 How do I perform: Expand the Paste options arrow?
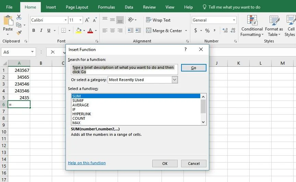click(8, 35)
